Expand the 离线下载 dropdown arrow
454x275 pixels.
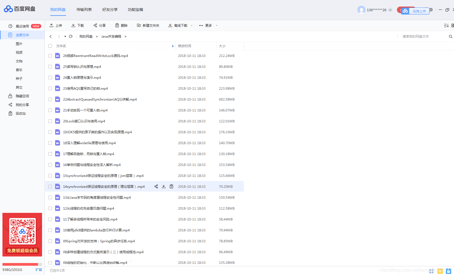[192, 26]
